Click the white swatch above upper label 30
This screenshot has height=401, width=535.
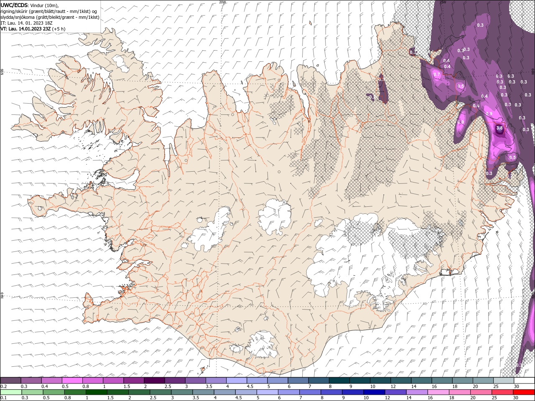(x=525, y=381)
